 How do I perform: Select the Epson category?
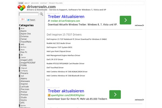[x=23, y=106]
